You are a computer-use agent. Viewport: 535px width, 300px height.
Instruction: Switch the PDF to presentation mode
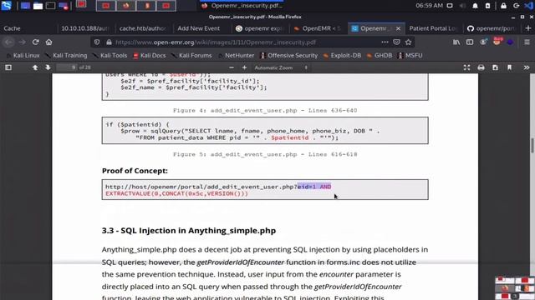(x=466, y=67)
